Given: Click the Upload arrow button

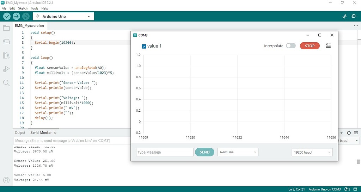Looking at the screenshot, I should [16, 16].
